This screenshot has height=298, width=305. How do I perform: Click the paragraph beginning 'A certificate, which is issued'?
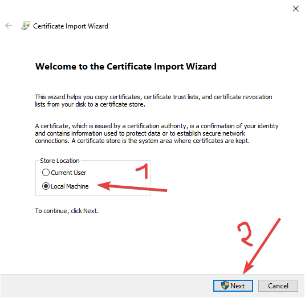point(157,133)
